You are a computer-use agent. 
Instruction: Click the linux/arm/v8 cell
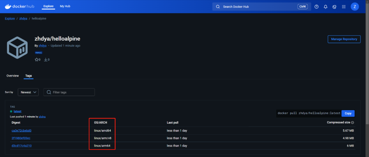pyautogui.click(x=102, y=138)
